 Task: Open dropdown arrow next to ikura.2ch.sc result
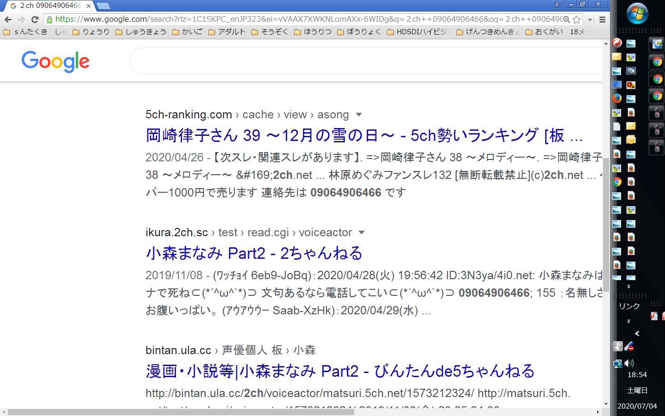[362, 232]
